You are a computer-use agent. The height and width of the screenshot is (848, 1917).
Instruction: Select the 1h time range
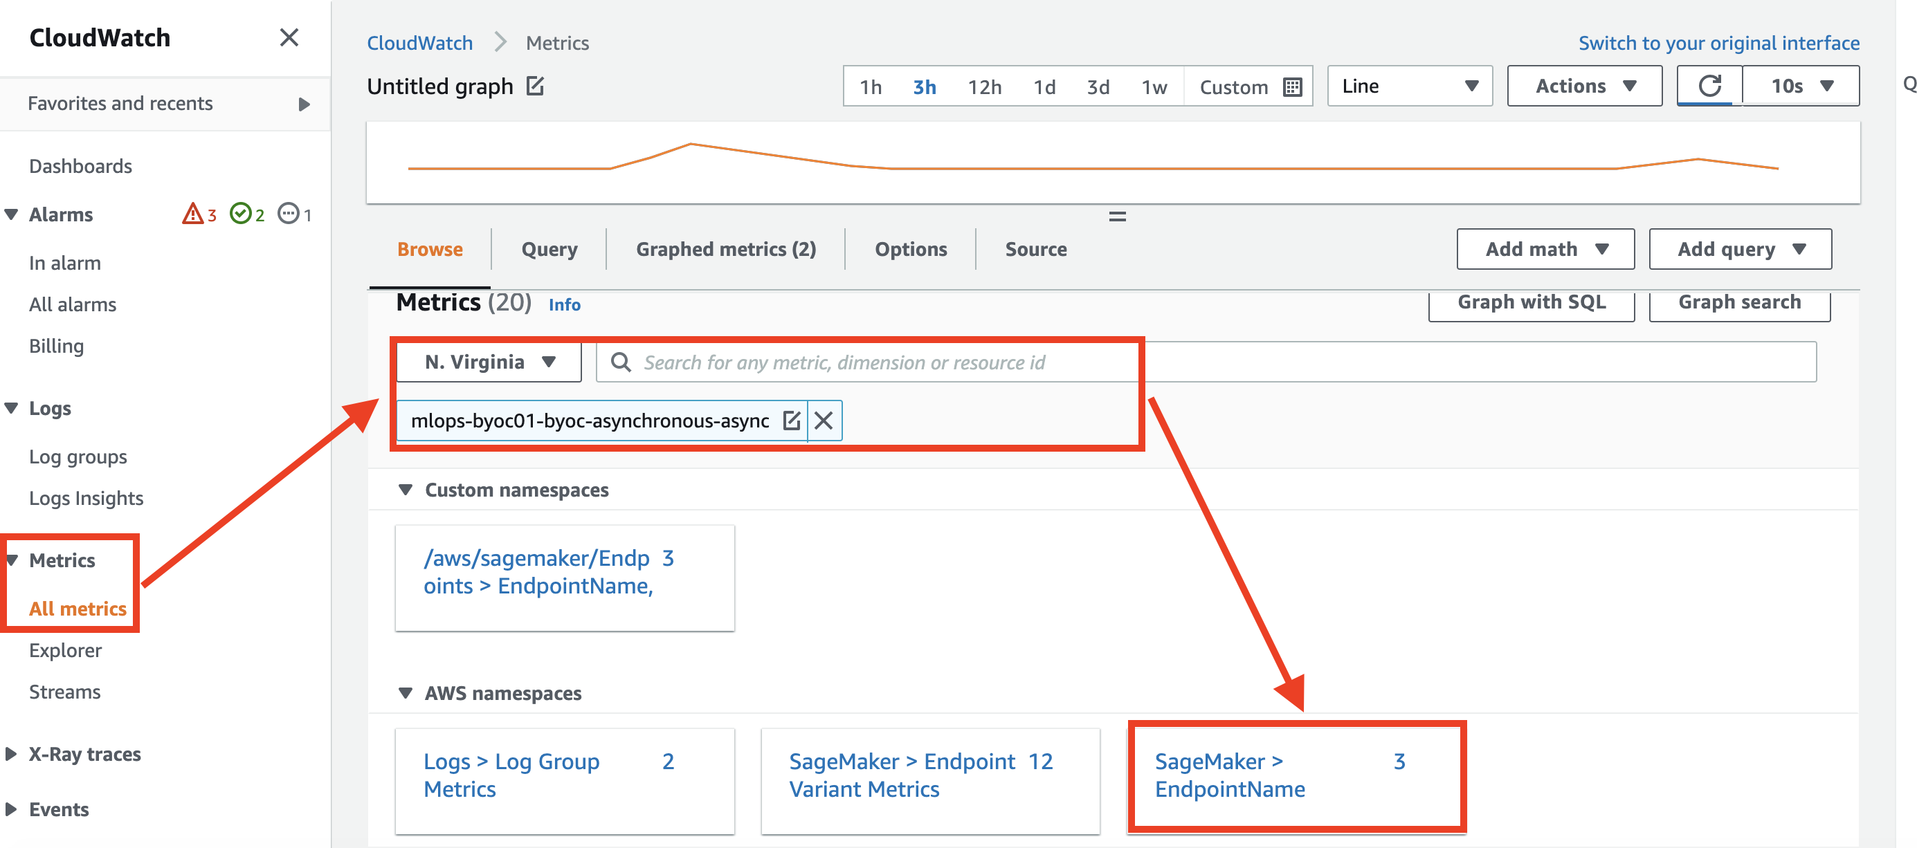click(870, 87)
